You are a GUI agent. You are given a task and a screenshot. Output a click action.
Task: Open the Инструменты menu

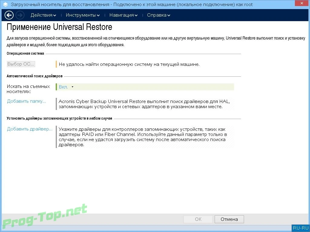coord(83,15)
